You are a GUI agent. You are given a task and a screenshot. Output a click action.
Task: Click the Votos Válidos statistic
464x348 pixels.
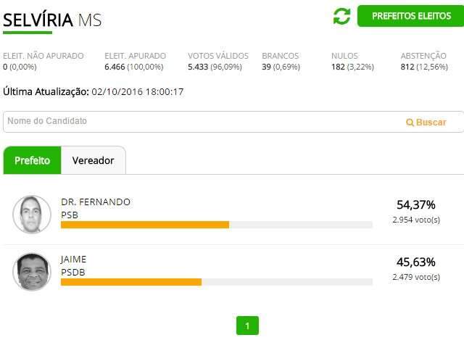point(217,61)
